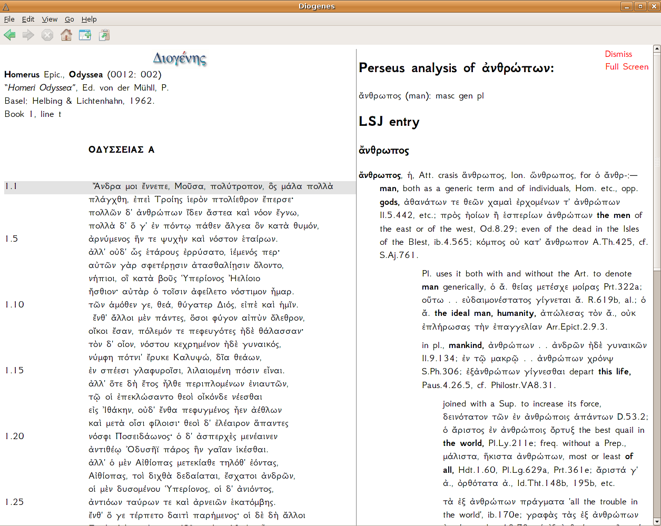Open the Help menu

(x=89, y=19)
